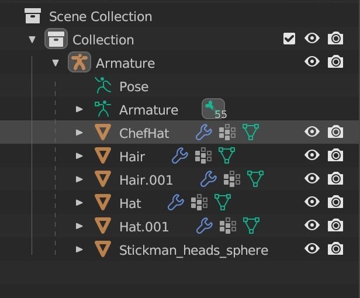Click the green mesh data icon on ChefHat
360x298 pixels.
pyautogui.click(x=251, y=133)
